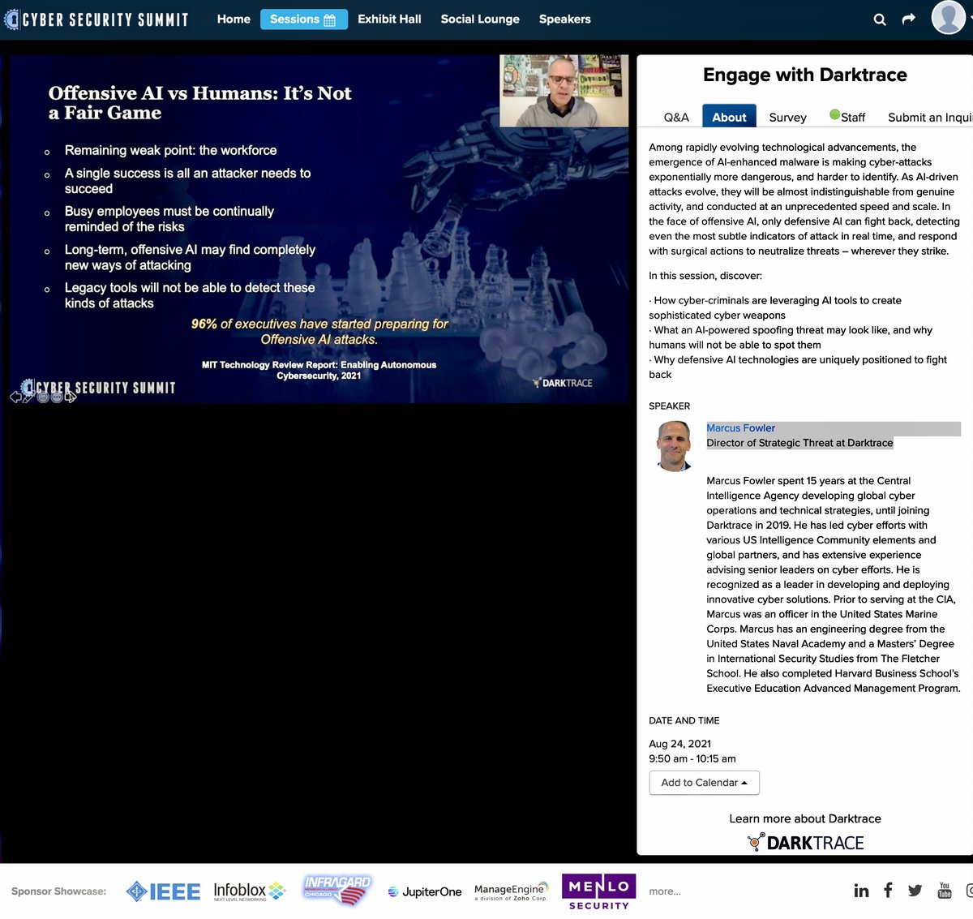
Task: Open the JupiterOne sponsor logo
Action: click(x=424, y=891)
